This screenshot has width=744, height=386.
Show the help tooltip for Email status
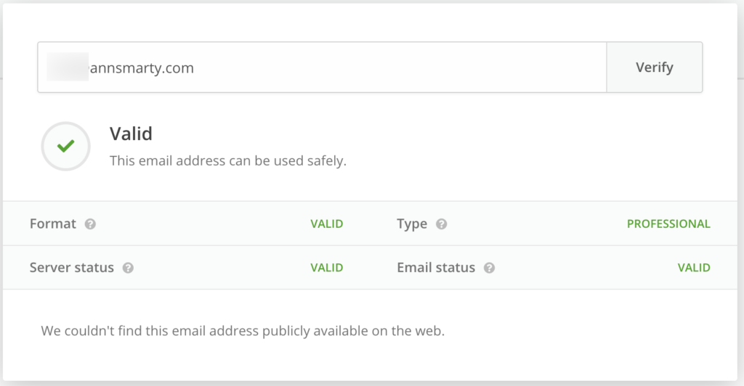coord(489,268)
